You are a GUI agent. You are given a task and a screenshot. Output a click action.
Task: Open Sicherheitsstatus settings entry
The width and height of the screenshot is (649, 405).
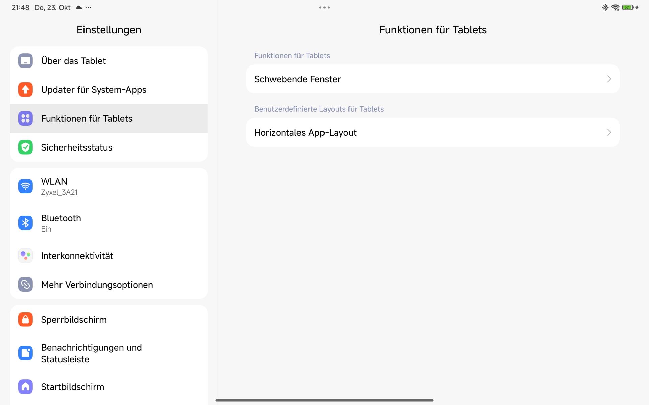(x=76, y=147)
